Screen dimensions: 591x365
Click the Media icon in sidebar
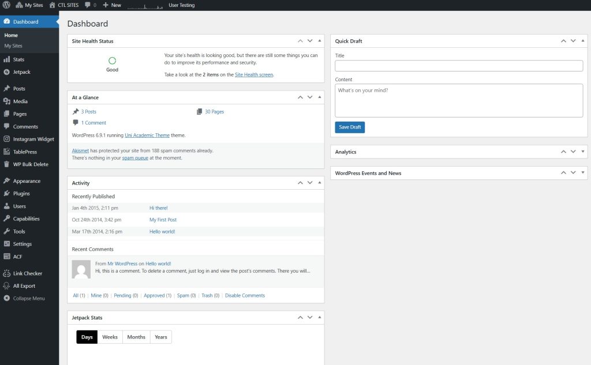click(x=7, y=101)
